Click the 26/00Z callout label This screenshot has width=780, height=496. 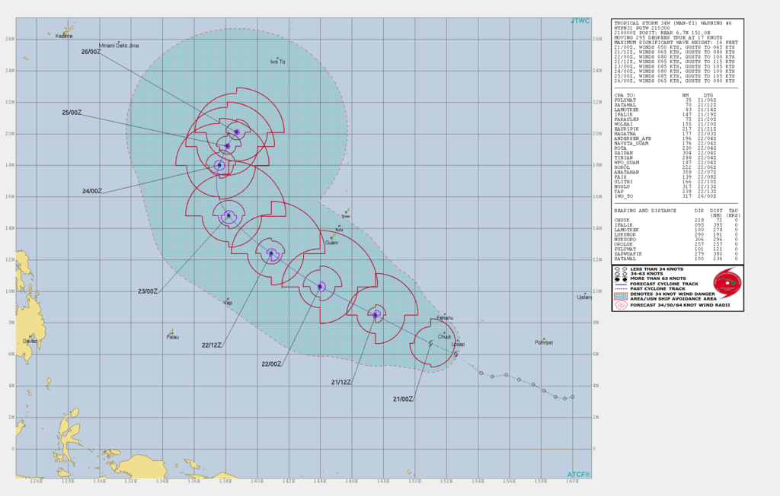pyautogui.click(x=91, y=52)
